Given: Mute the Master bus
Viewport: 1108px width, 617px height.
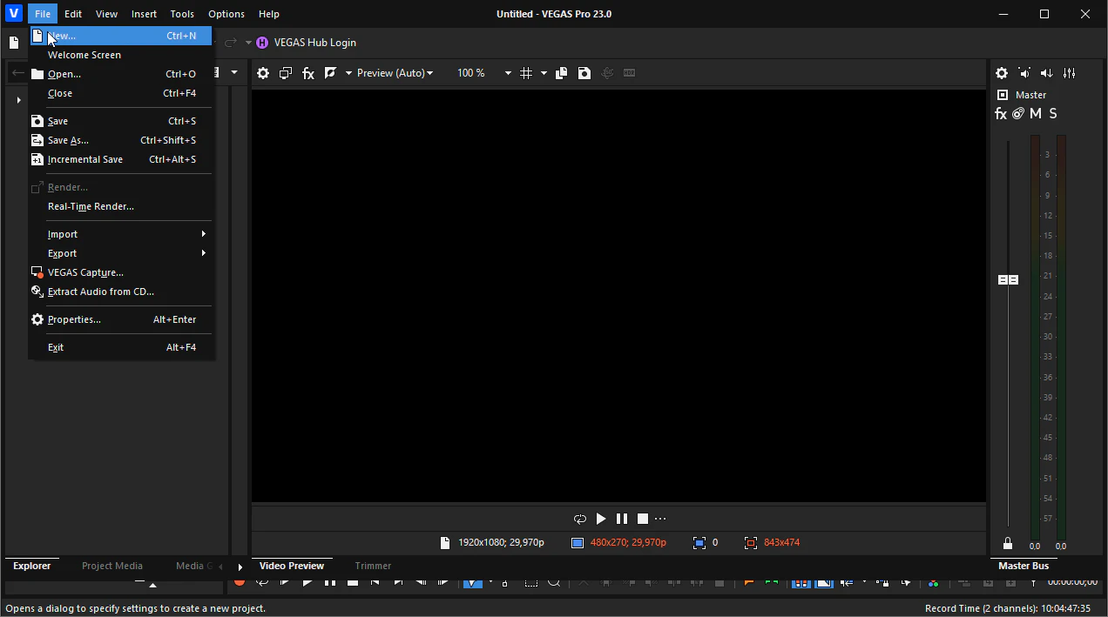Looking at the screenshot, I should (1036, 114).
